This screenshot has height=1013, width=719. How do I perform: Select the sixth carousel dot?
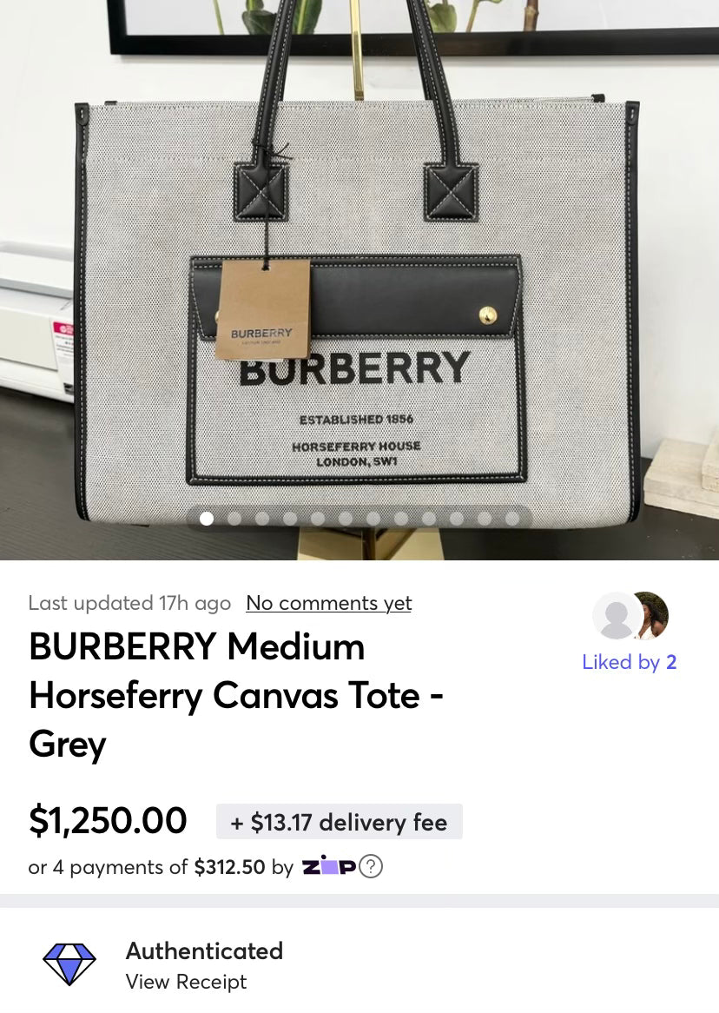pyautogui.click(x=346, y=519)
